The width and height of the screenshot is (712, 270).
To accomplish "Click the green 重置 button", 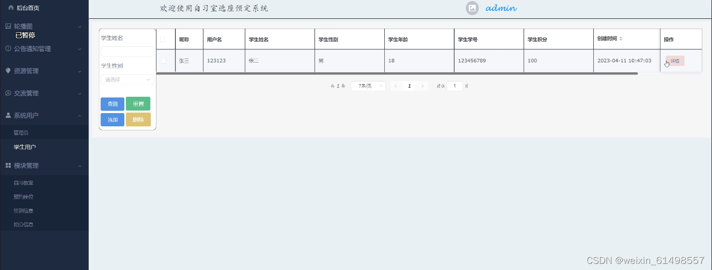I will [x=138, y=104].
